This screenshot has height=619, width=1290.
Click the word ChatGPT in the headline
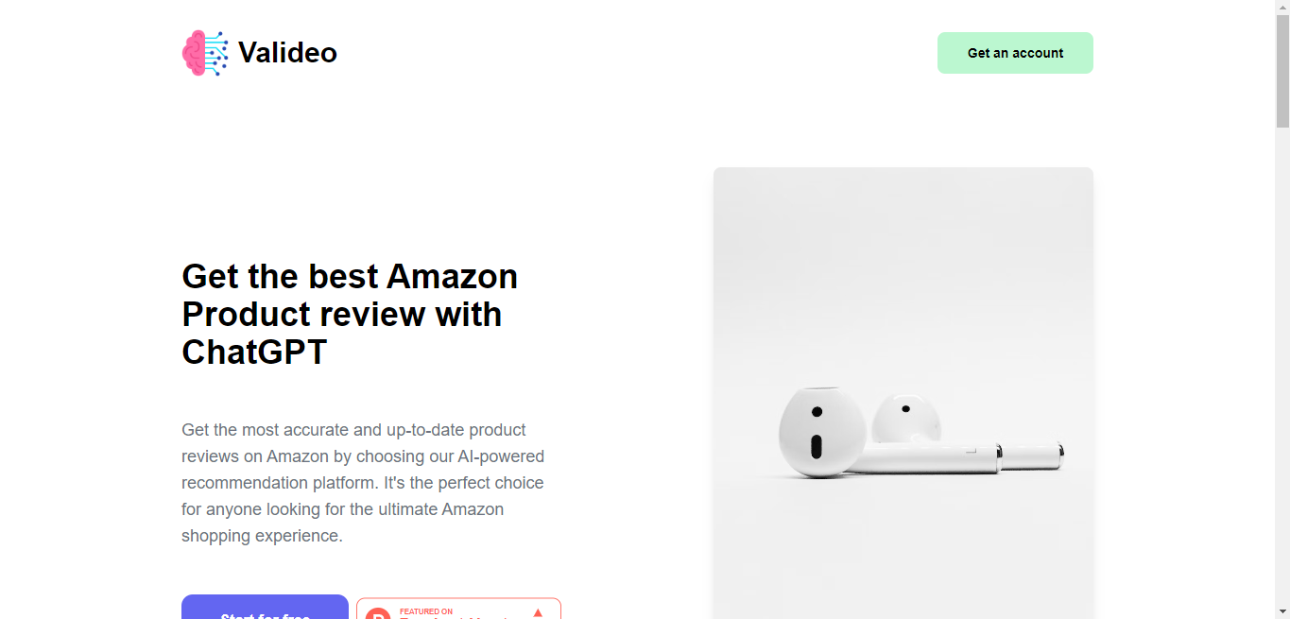click(x=254, y=352)
